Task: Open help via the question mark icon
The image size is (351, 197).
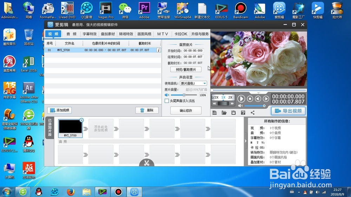Action: 243,113
